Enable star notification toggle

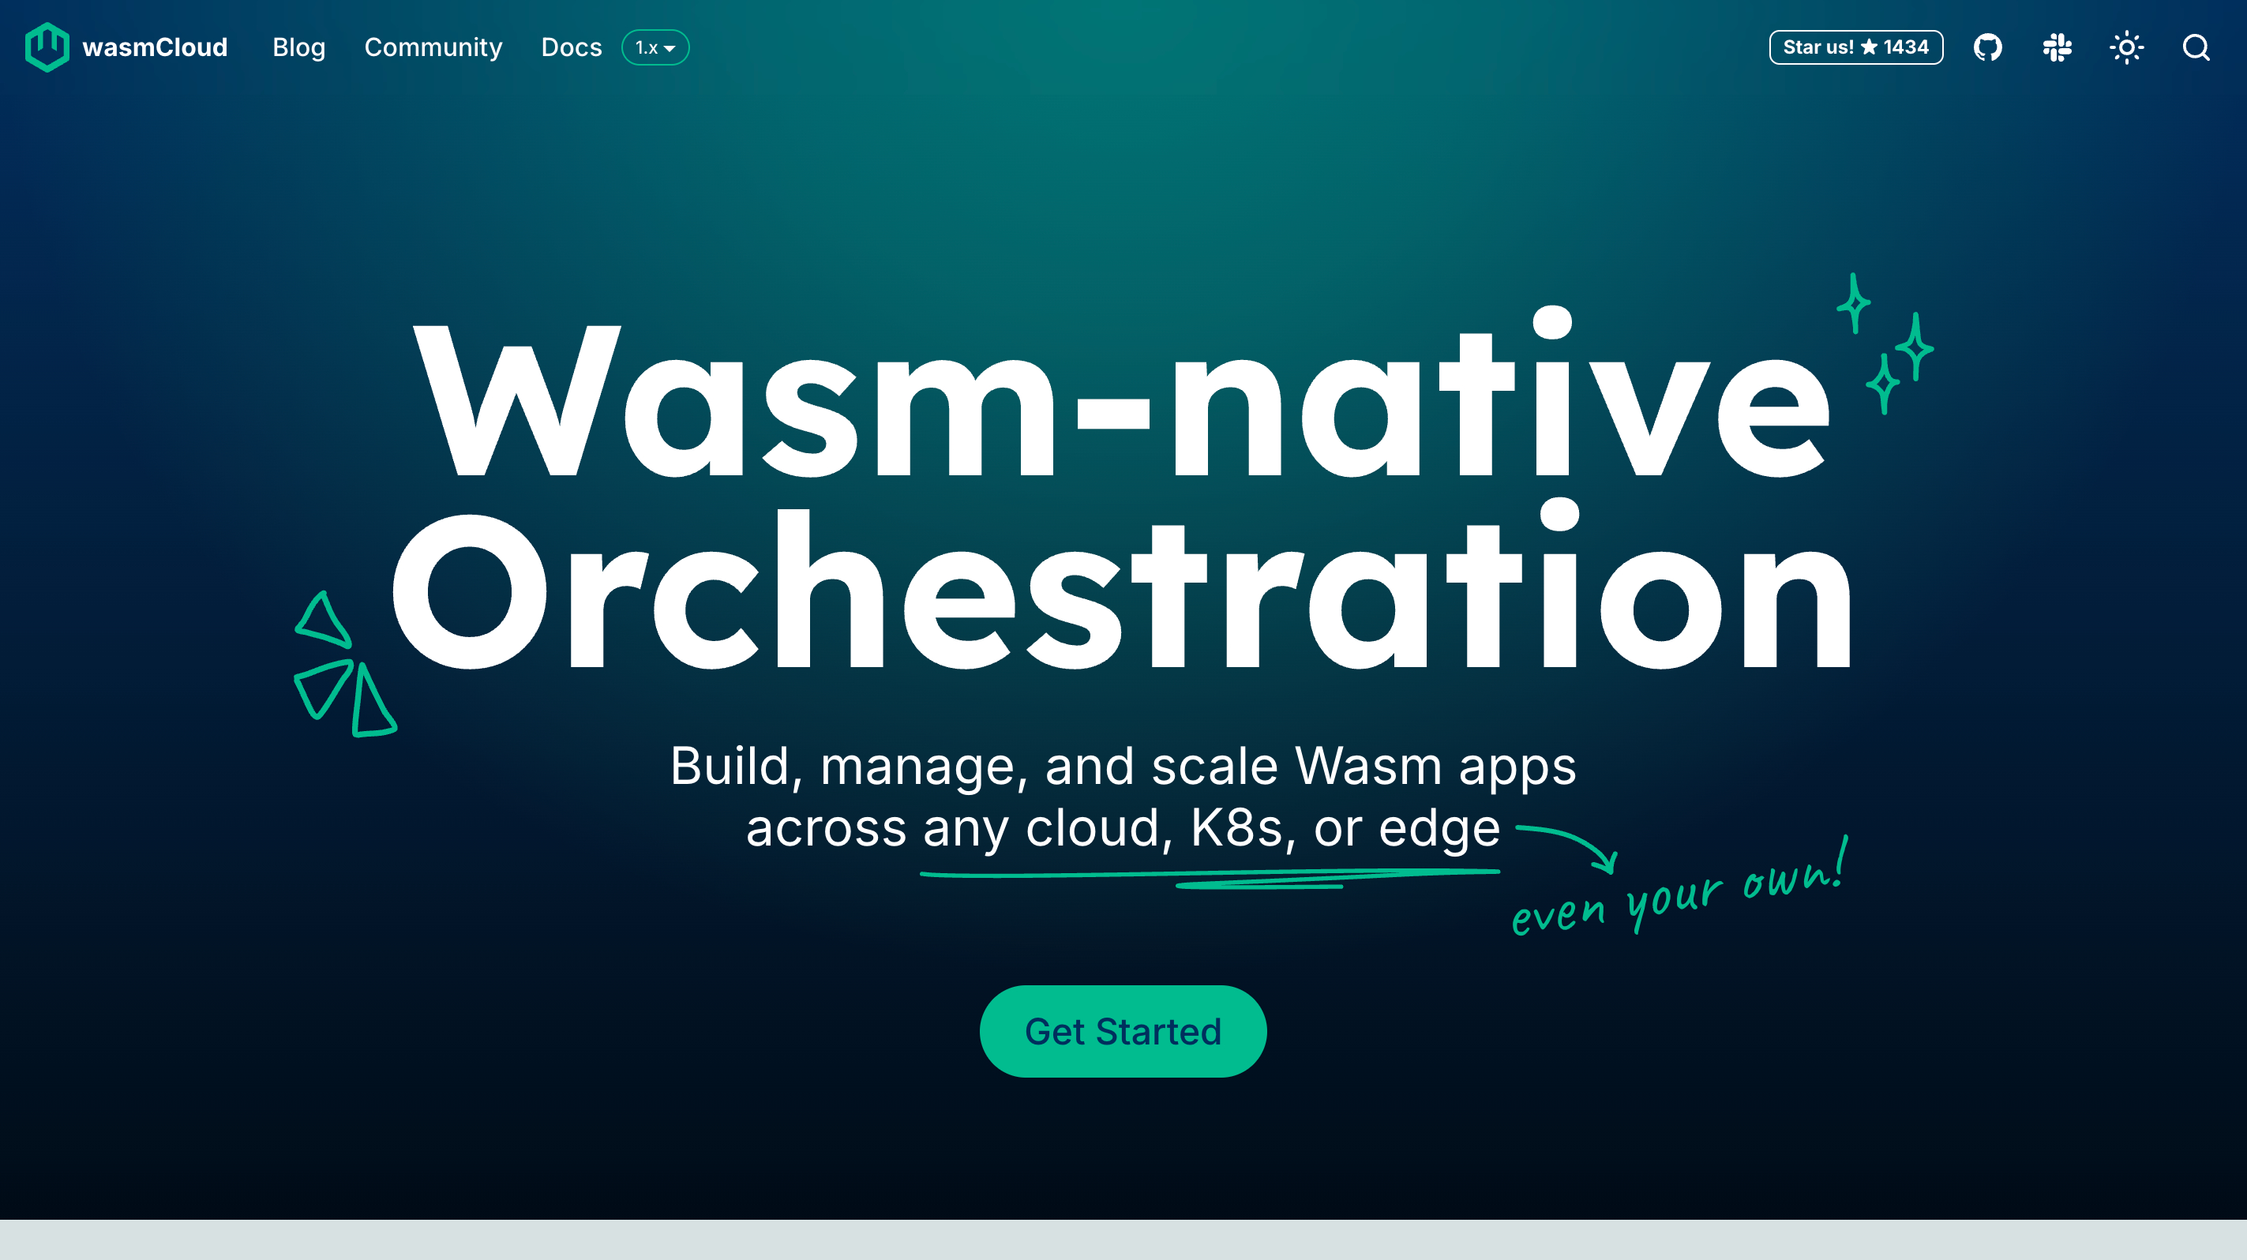pyautogui.click(x=1854, y=47)
